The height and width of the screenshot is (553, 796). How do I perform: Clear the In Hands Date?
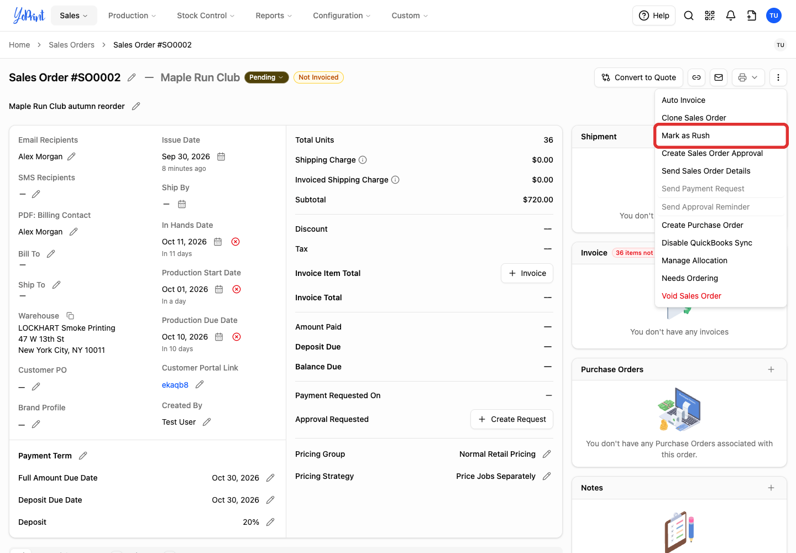235,242
